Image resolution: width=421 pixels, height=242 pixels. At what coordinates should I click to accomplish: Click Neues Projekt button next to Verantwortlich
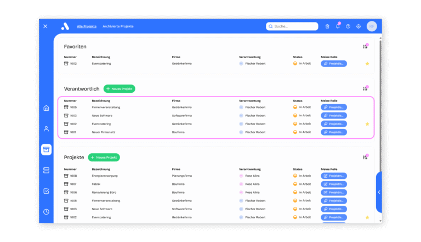tap(119, 88)
